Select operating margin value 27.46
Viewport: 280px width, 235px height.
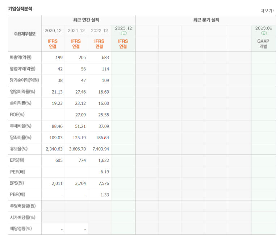80,92
